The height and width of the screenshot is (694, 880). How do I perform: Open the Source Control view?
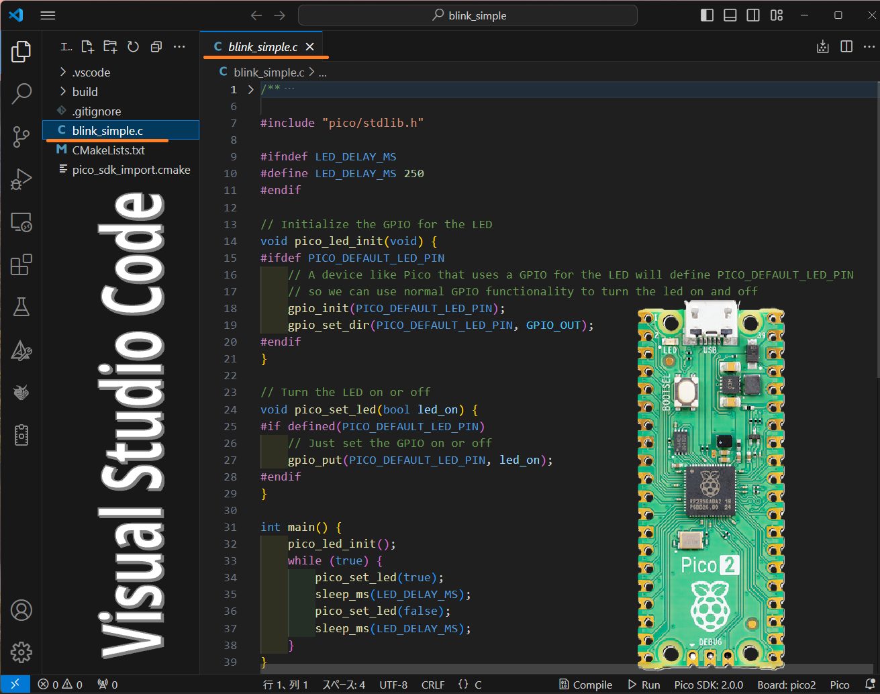pyautogui.click(x=21, y=137)
